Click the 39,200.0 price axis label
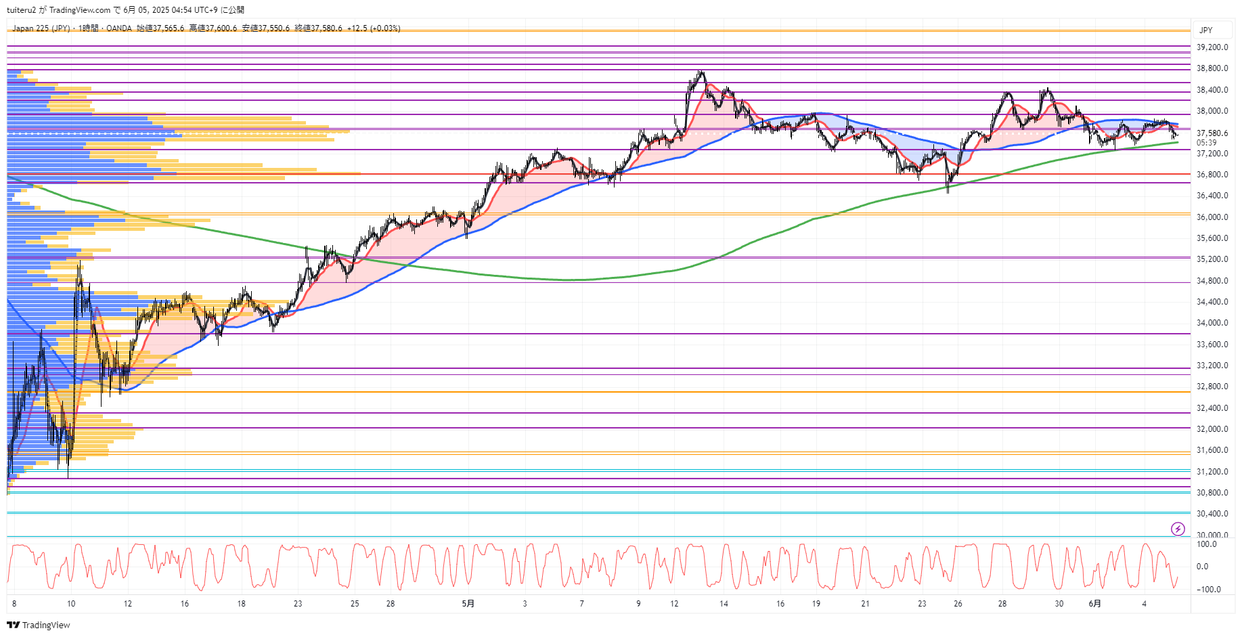Image resolution: width=1242 pixels, height=637 pixels. (x=1212, y=47)
